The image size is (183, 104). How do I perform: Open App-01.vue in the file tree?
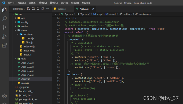[30, 63]
